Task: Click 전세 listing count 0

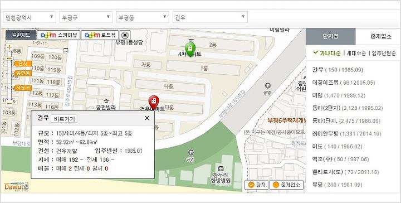Action: (88, 168)
